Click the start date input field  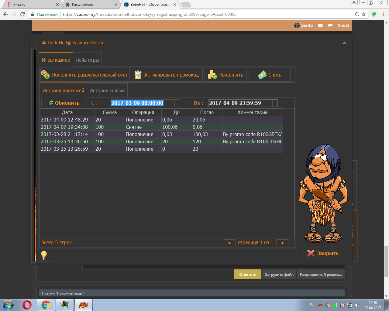pos(142,103)
